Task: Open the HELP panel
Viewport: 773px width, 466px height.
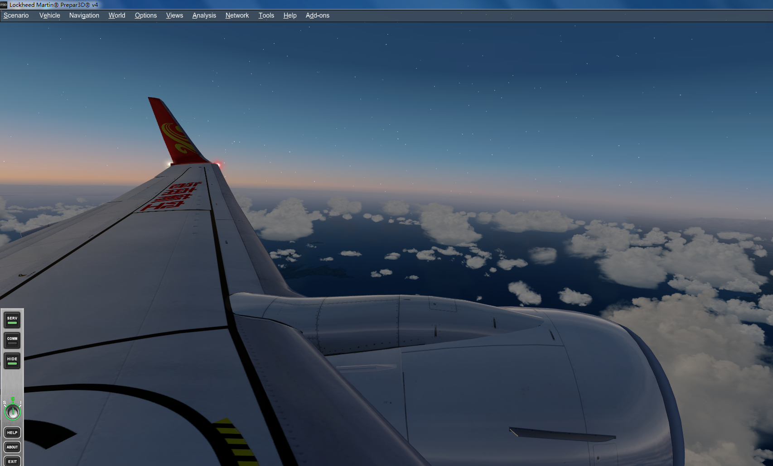Action: pyautogui.click(x=12, y=432)
